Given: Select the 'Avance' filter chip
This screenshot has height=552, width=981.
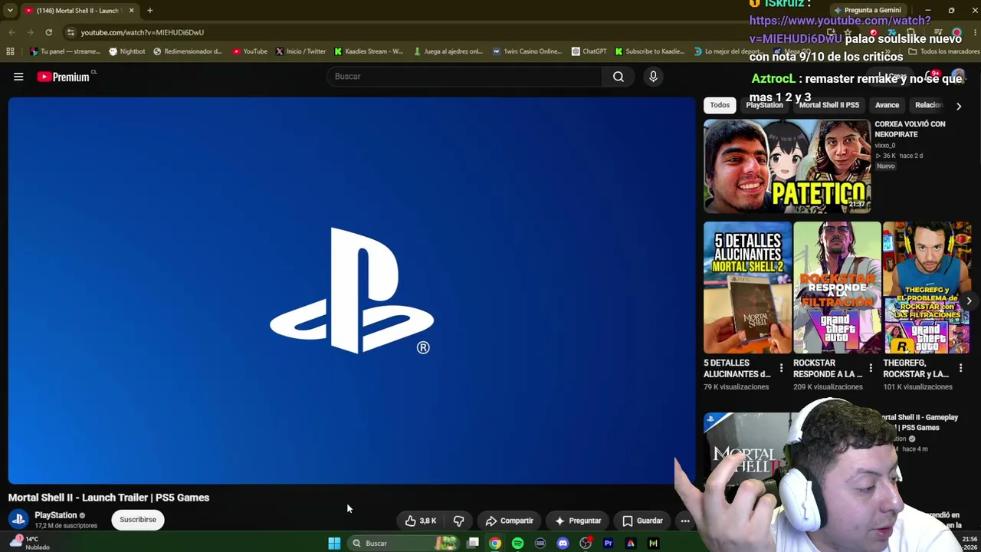Looking at the screenshot, I should (x=887, y=105).
